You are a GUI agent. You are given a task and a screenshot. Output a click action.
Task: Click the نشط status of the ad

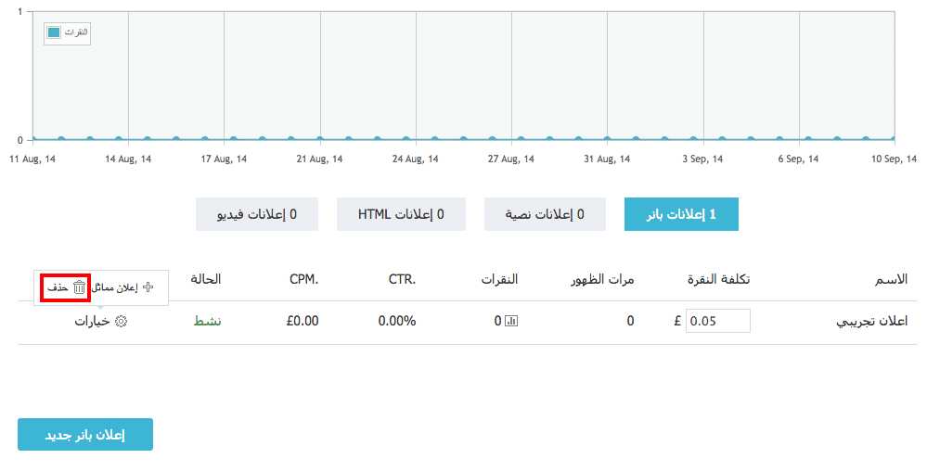pyautogui.click(x=207, y=322)
